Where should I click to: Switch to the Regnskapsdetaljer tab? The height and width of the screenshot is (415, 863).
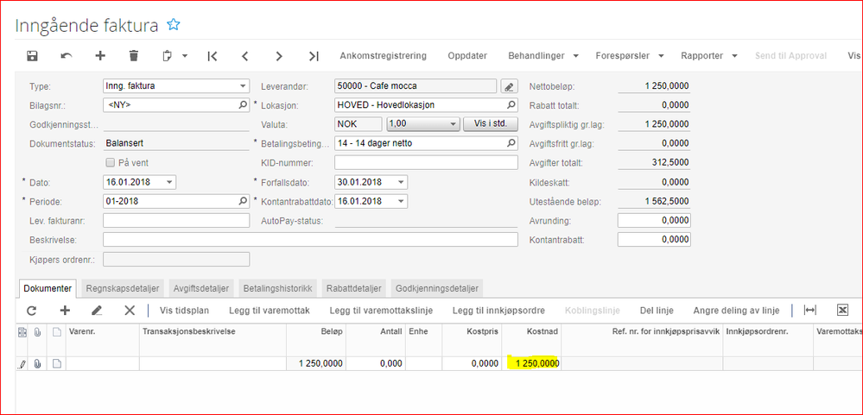click(x=122, y=288)
